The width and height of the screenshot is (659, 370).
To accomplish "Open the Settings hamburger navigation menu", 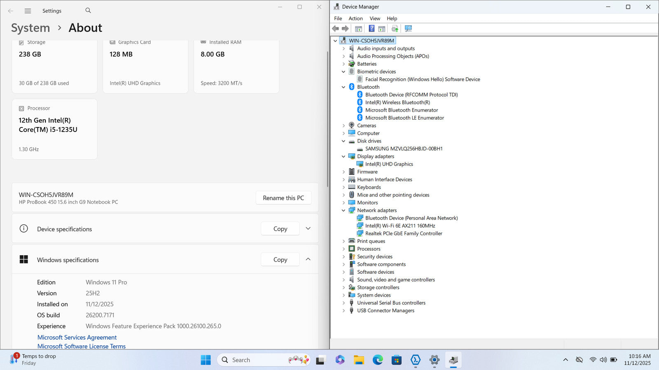I will pyautogui.click(x=28, y=11).
